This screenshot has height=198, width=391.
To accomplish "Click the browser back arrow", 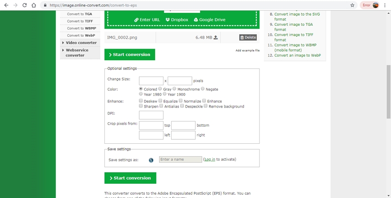I will pos(6,5).
